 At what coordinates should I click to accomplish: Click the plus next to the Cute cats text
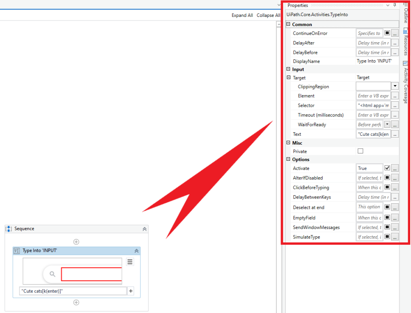click(130, 290)
